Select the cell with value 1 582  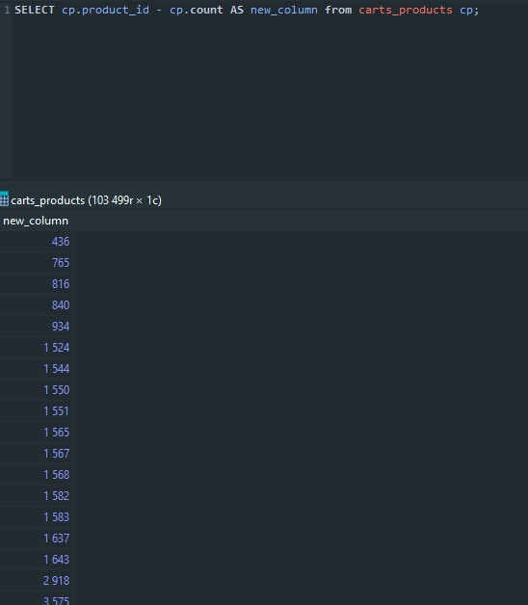37,496
